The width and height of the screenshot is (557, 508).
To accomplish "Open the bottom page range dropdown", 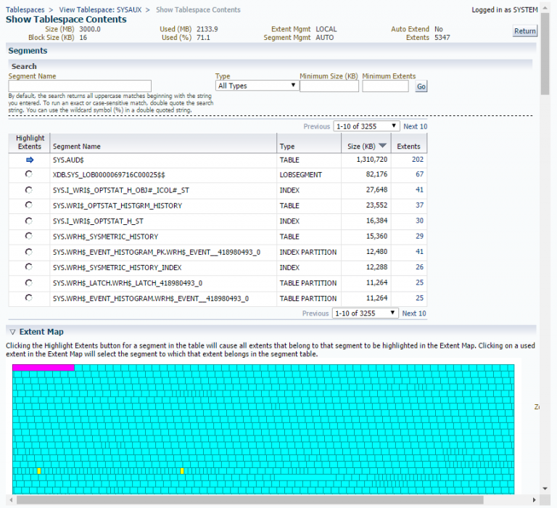I will (x=365, y=314).
